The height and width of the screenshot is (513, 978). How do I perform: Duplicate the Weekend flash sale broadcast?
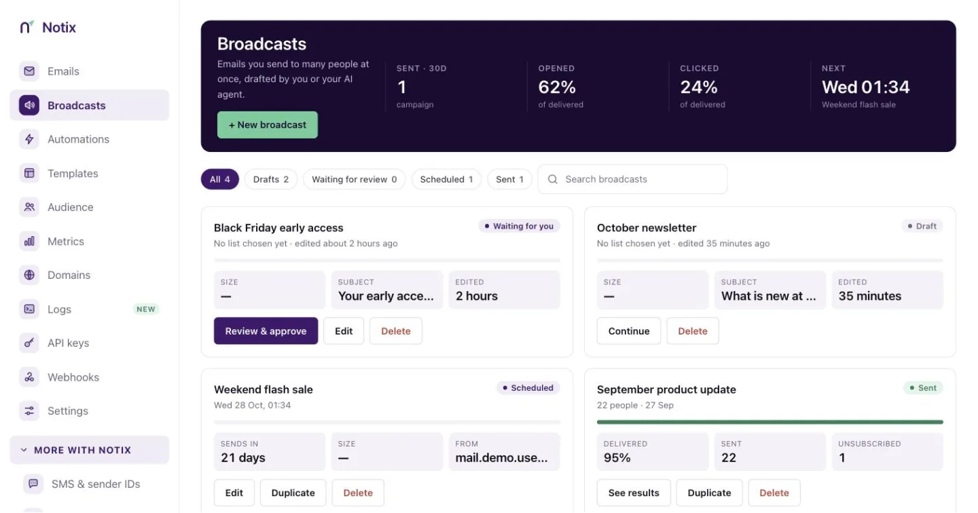coord(293,493)
